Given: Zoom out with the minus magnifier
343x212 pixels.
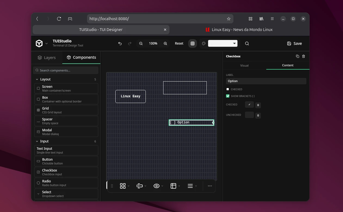Looking at the screenshot, I should pos(141,43).
